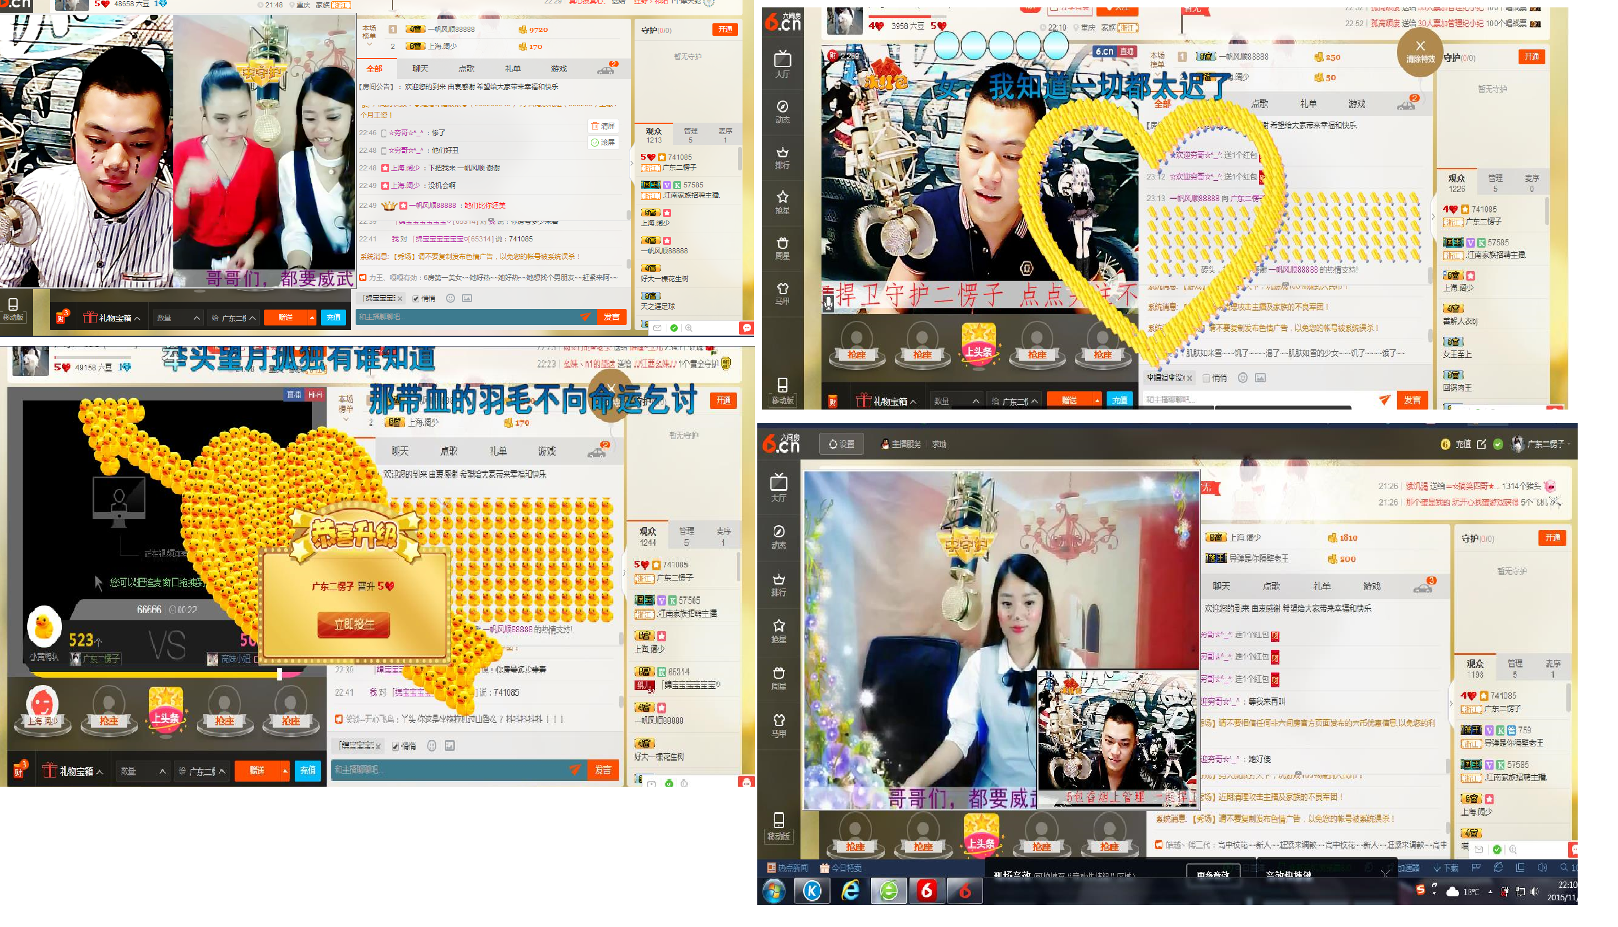The width and height of the screenshot is (1618, 927).
Task: Click 清屏 clear screen in the 1213-audience window
Action: 602,126
